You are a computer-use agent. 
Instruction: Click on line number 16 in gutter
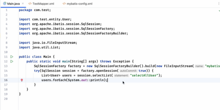click(x=6, y=80)
